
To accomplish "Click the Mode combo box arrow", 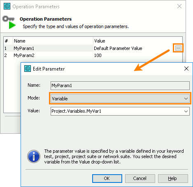I will point(186,99).
